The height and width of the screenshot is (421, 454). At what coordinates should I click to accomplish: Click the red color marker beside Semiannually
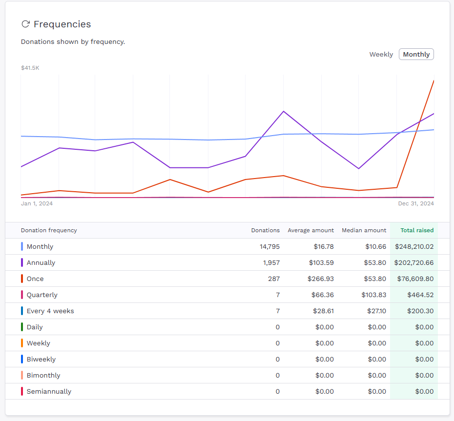pos(22,391)
